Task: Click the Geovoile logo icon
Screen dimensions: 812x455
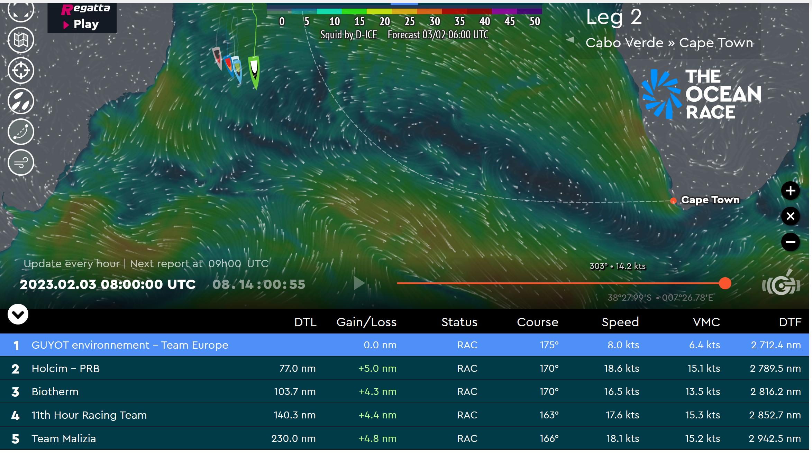Action: [x=781, y=283]
